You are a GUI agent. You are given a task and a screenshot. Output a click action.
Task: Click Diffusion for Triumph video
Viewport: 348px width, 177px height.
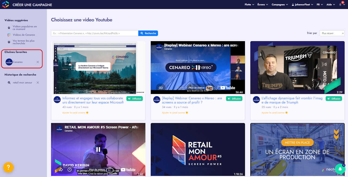point(334,99)
